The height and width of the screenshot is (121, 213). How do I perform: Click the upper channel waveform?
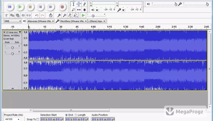point(118,45)
